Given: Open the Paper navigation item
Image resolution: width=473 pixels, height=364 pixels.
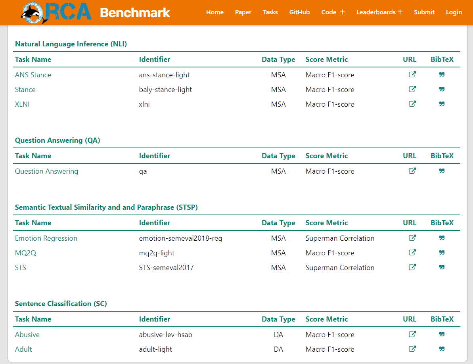Looking at the screenshot, I should pos(243,12).
